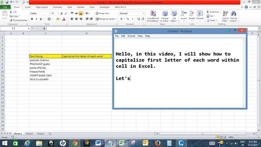The width and height of the screenshot is (261, 147).
Task: Toggle align text right button
Action: pos(81,19)
